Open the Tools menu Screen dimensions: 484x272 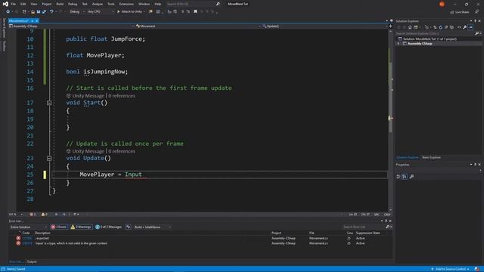tap(111, 4)
